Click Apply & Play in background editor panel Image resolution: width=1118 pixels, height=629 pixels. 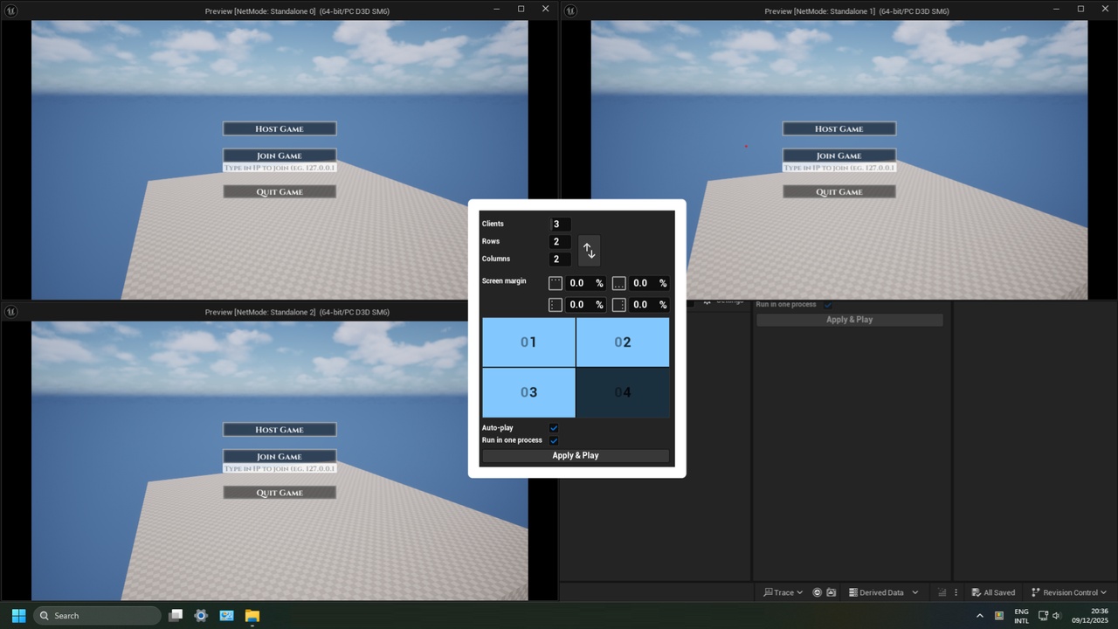(850, 320)
